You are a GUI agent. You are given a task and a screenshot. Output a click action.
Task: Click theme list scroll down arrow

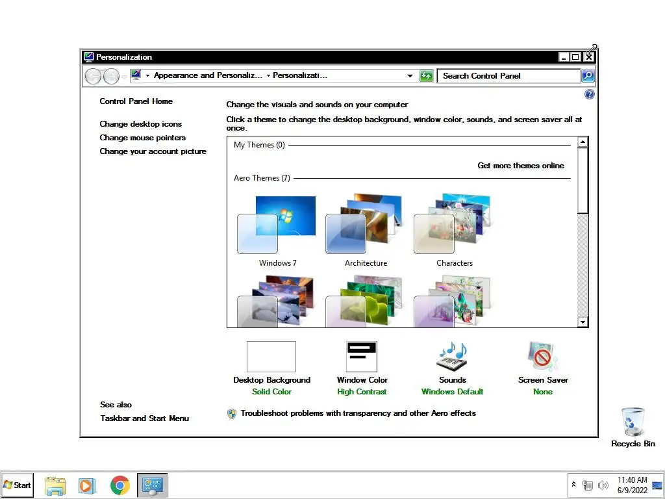click(x=583, y=322)
